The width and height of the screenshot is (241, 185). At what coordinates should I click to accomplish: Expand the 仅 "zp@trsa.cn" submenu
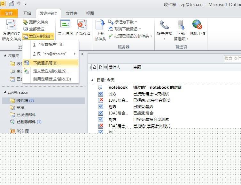pyautogui.click(x=51, y=54)
